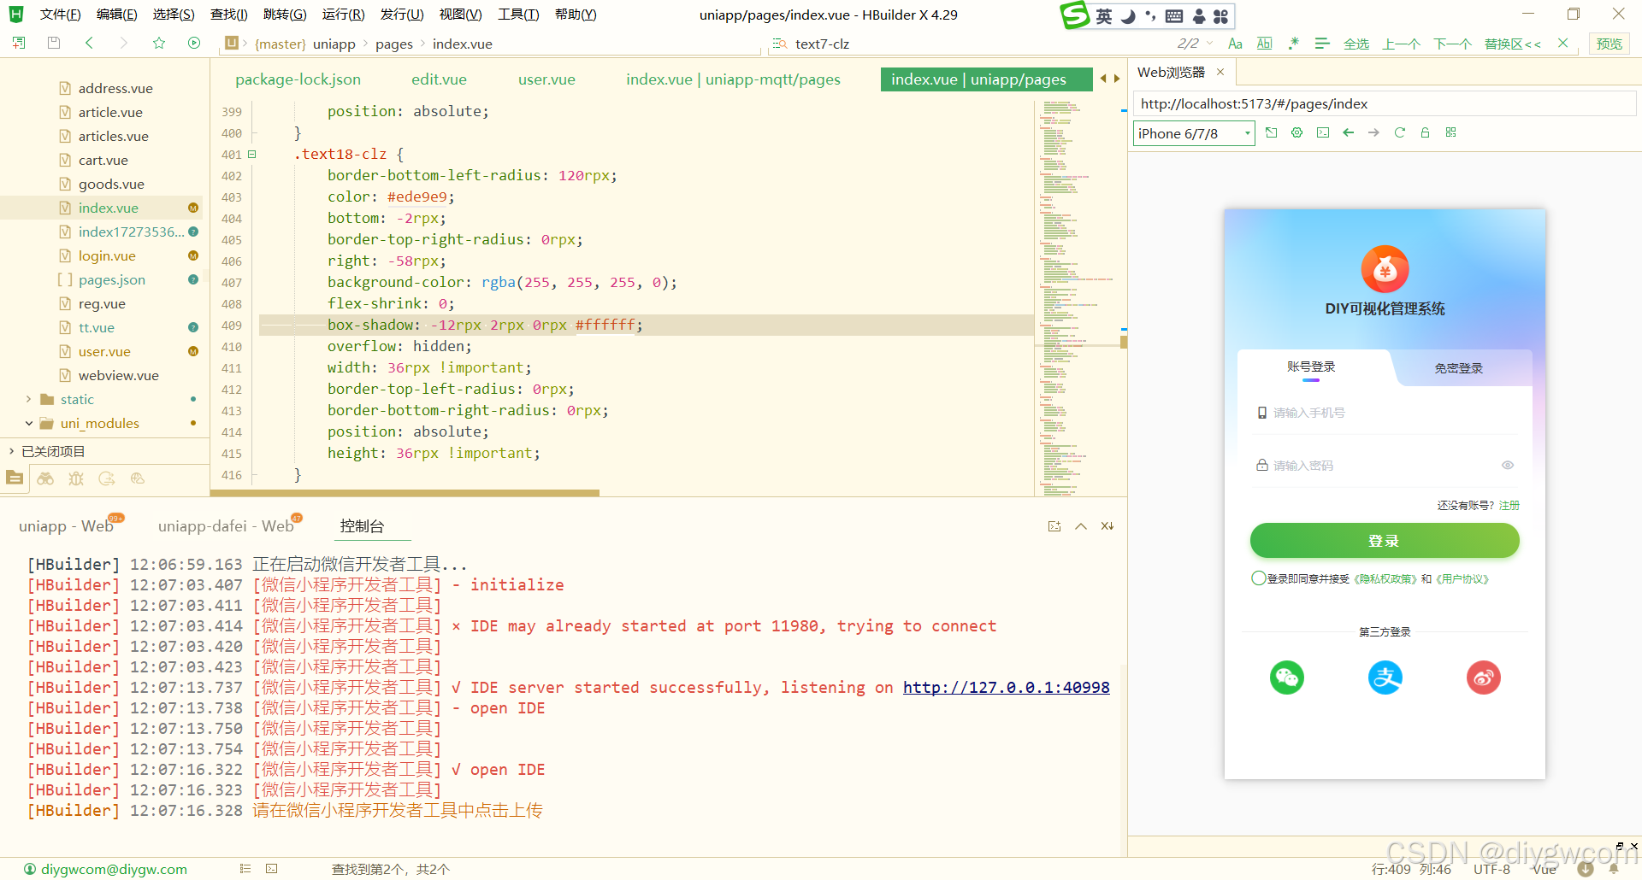This screenshot has width=1642, height=880.
Task: Refresh the built-in web browser page
Action: pyautogui.click(x=1400, y=132)
